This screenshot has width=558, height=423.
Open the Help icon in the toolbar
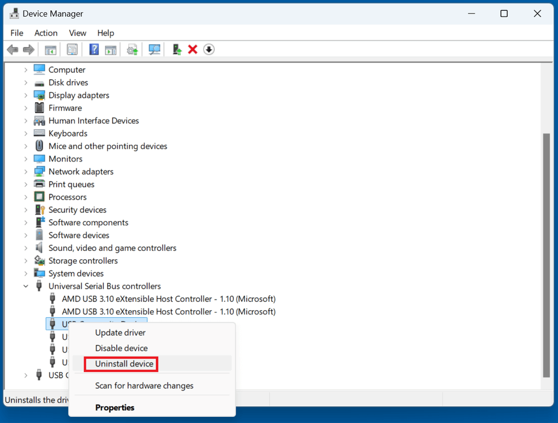pyautogui.click(x=93, y=49)
